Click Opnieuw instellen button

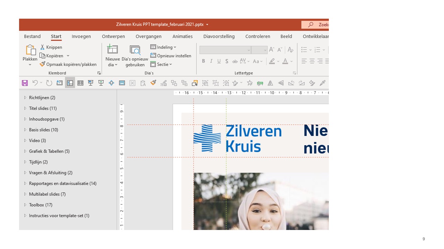(171, 56)
